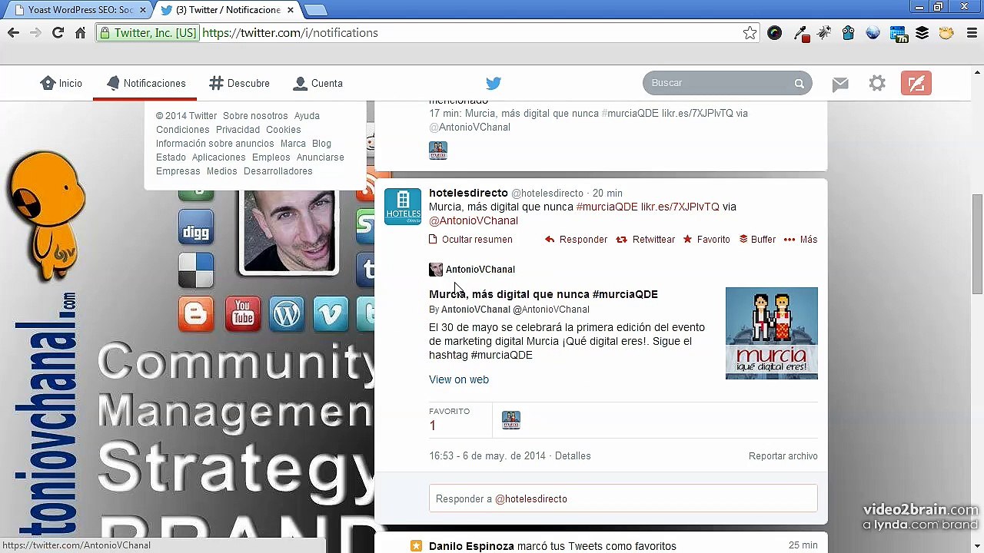Open the Buffer extension in Chrome toolbar
The width and height of the screenshot is (984, 553).
tap(922, 33)
